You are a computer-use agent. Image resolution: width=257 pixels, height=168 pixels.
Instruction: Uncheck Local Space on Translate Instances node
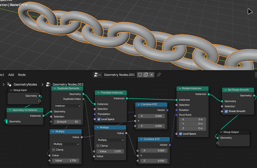(x=99, y=119)
